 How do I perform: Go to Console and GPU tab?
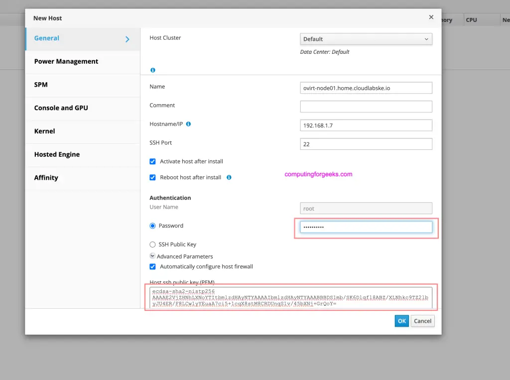[83, 108]
